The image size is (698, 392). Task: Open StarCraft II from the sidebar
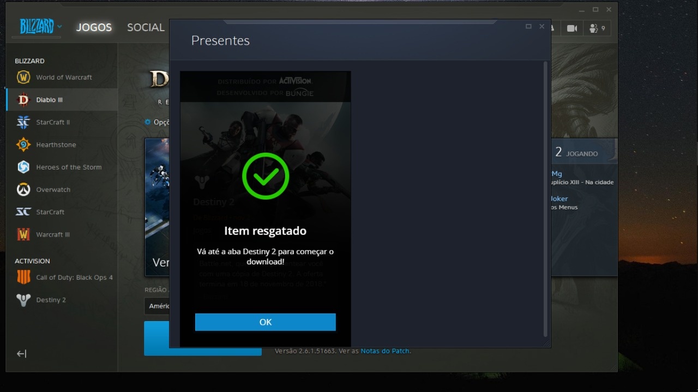(x=23, y=122)
